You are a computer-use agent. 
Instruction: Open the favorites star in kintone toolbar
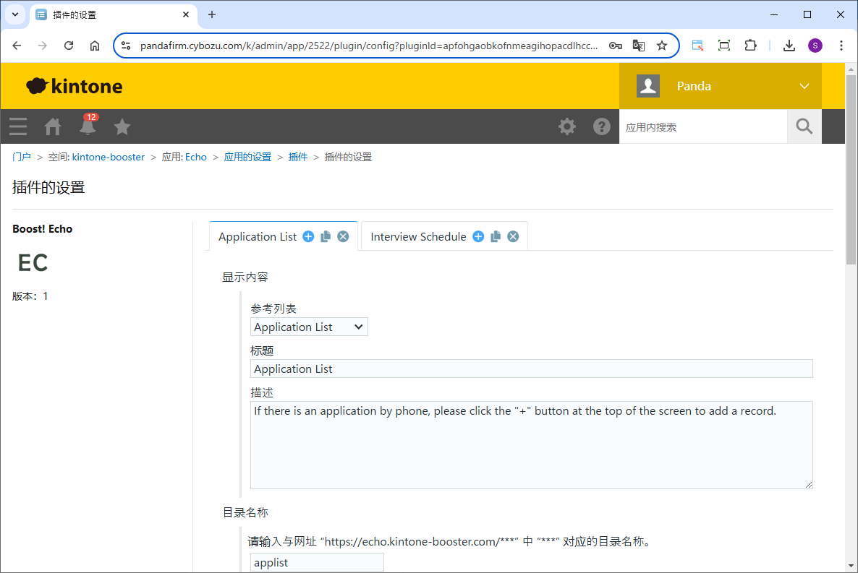(x=122, y=127)
